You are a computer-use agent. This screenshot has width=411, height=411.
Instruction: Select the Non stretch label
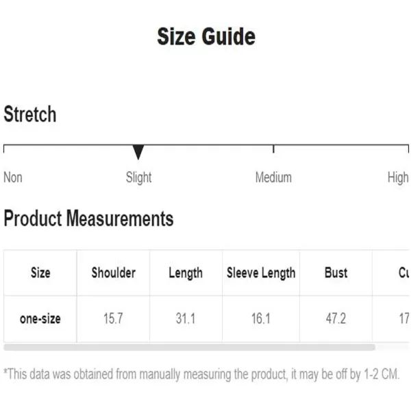pos(13,177)
